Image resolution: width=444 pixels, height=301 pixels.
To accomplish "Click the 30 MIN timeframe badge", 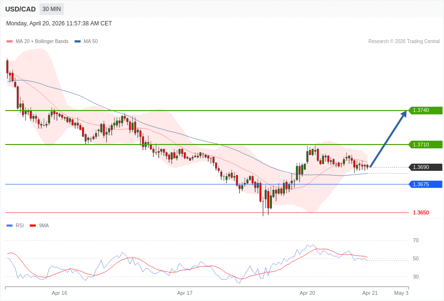I will point(52,9).
